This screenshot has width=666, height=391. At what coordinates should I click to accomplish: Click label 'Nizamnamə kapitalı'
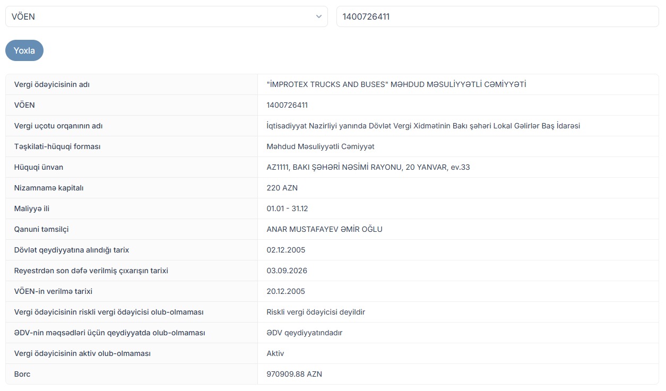pos(49,188)
